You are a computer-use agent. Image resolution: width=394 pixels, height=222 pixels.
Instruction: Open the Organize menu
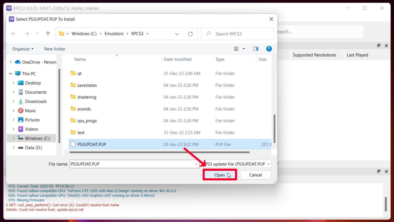click(x=23, y=49)
